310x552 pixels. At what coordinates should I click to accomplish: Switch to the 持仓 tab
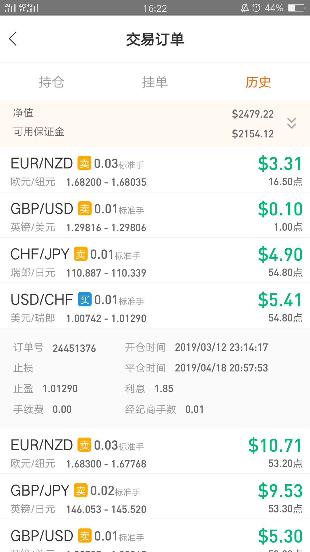coord(52,82)
